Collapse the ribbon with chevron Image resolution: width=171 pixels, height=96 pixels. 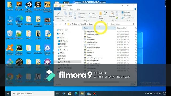point(133,9)
